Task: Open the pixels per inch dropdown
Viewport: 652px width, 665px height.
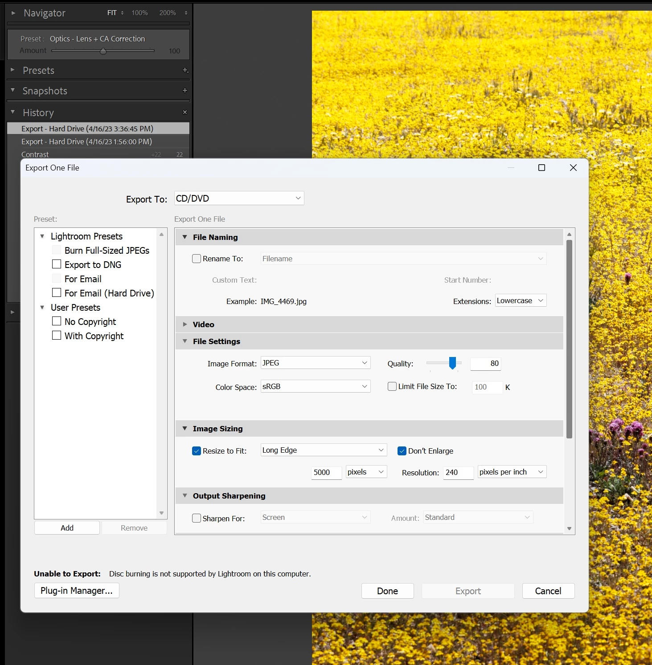Action: [512, 472]
